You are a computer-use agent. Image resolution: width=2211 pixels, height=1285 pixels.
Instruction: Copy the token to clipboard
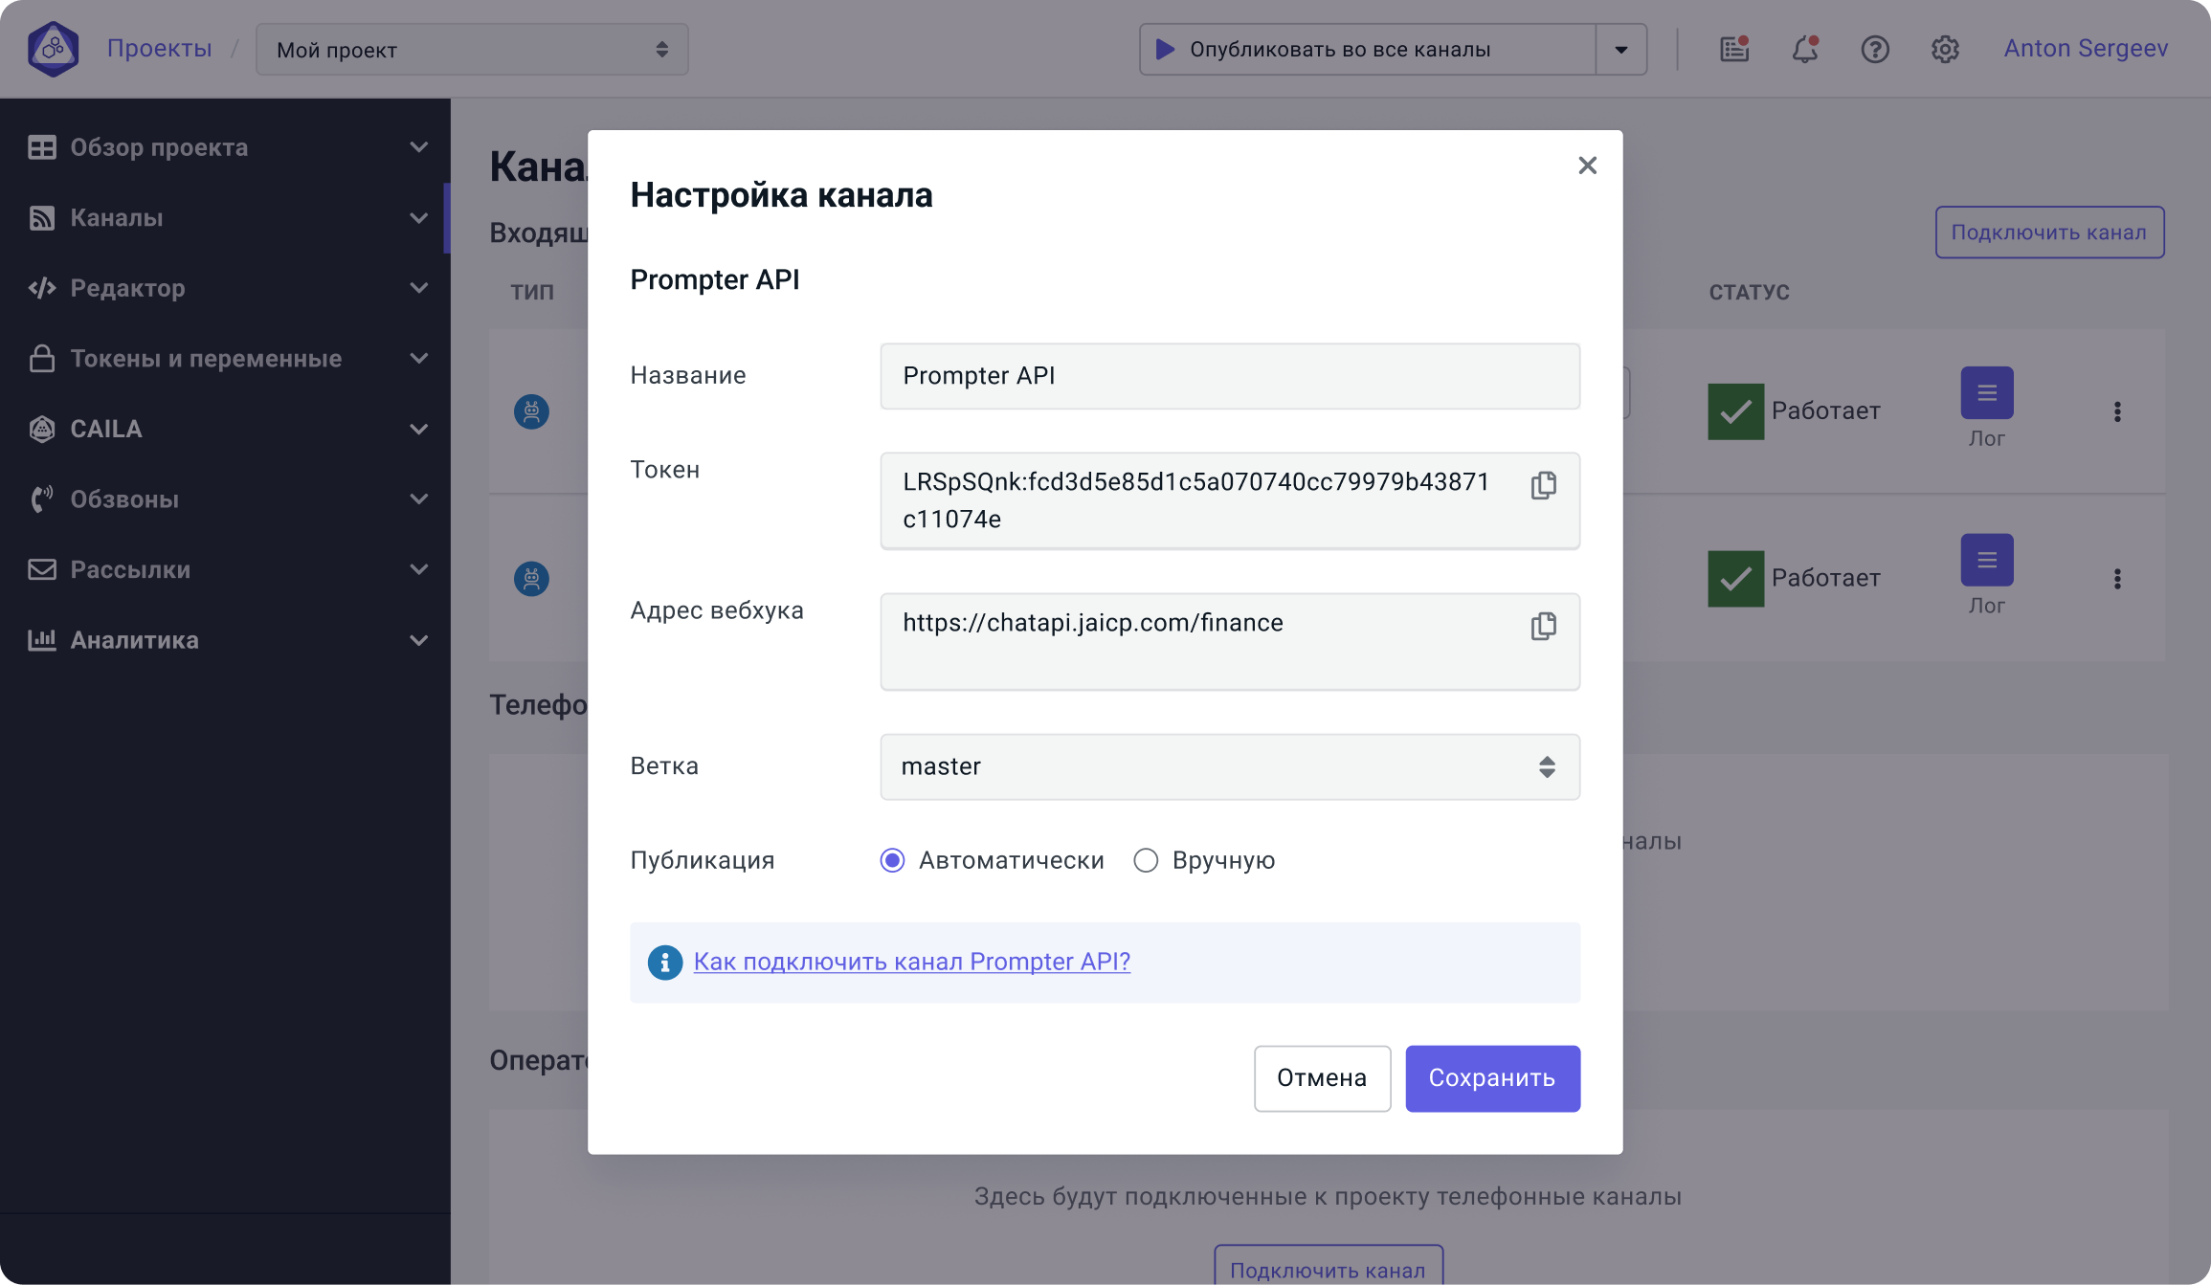tap(1543, 485)
